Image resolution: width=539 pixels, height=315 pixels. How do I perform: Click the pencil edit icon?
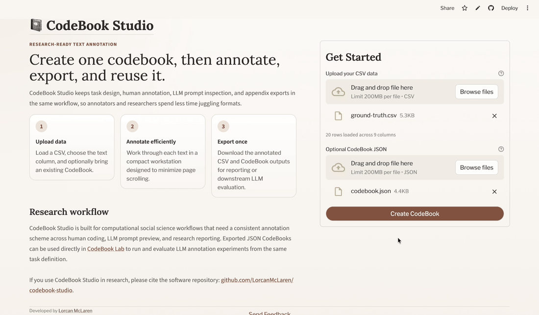click(x=477, y=8)
